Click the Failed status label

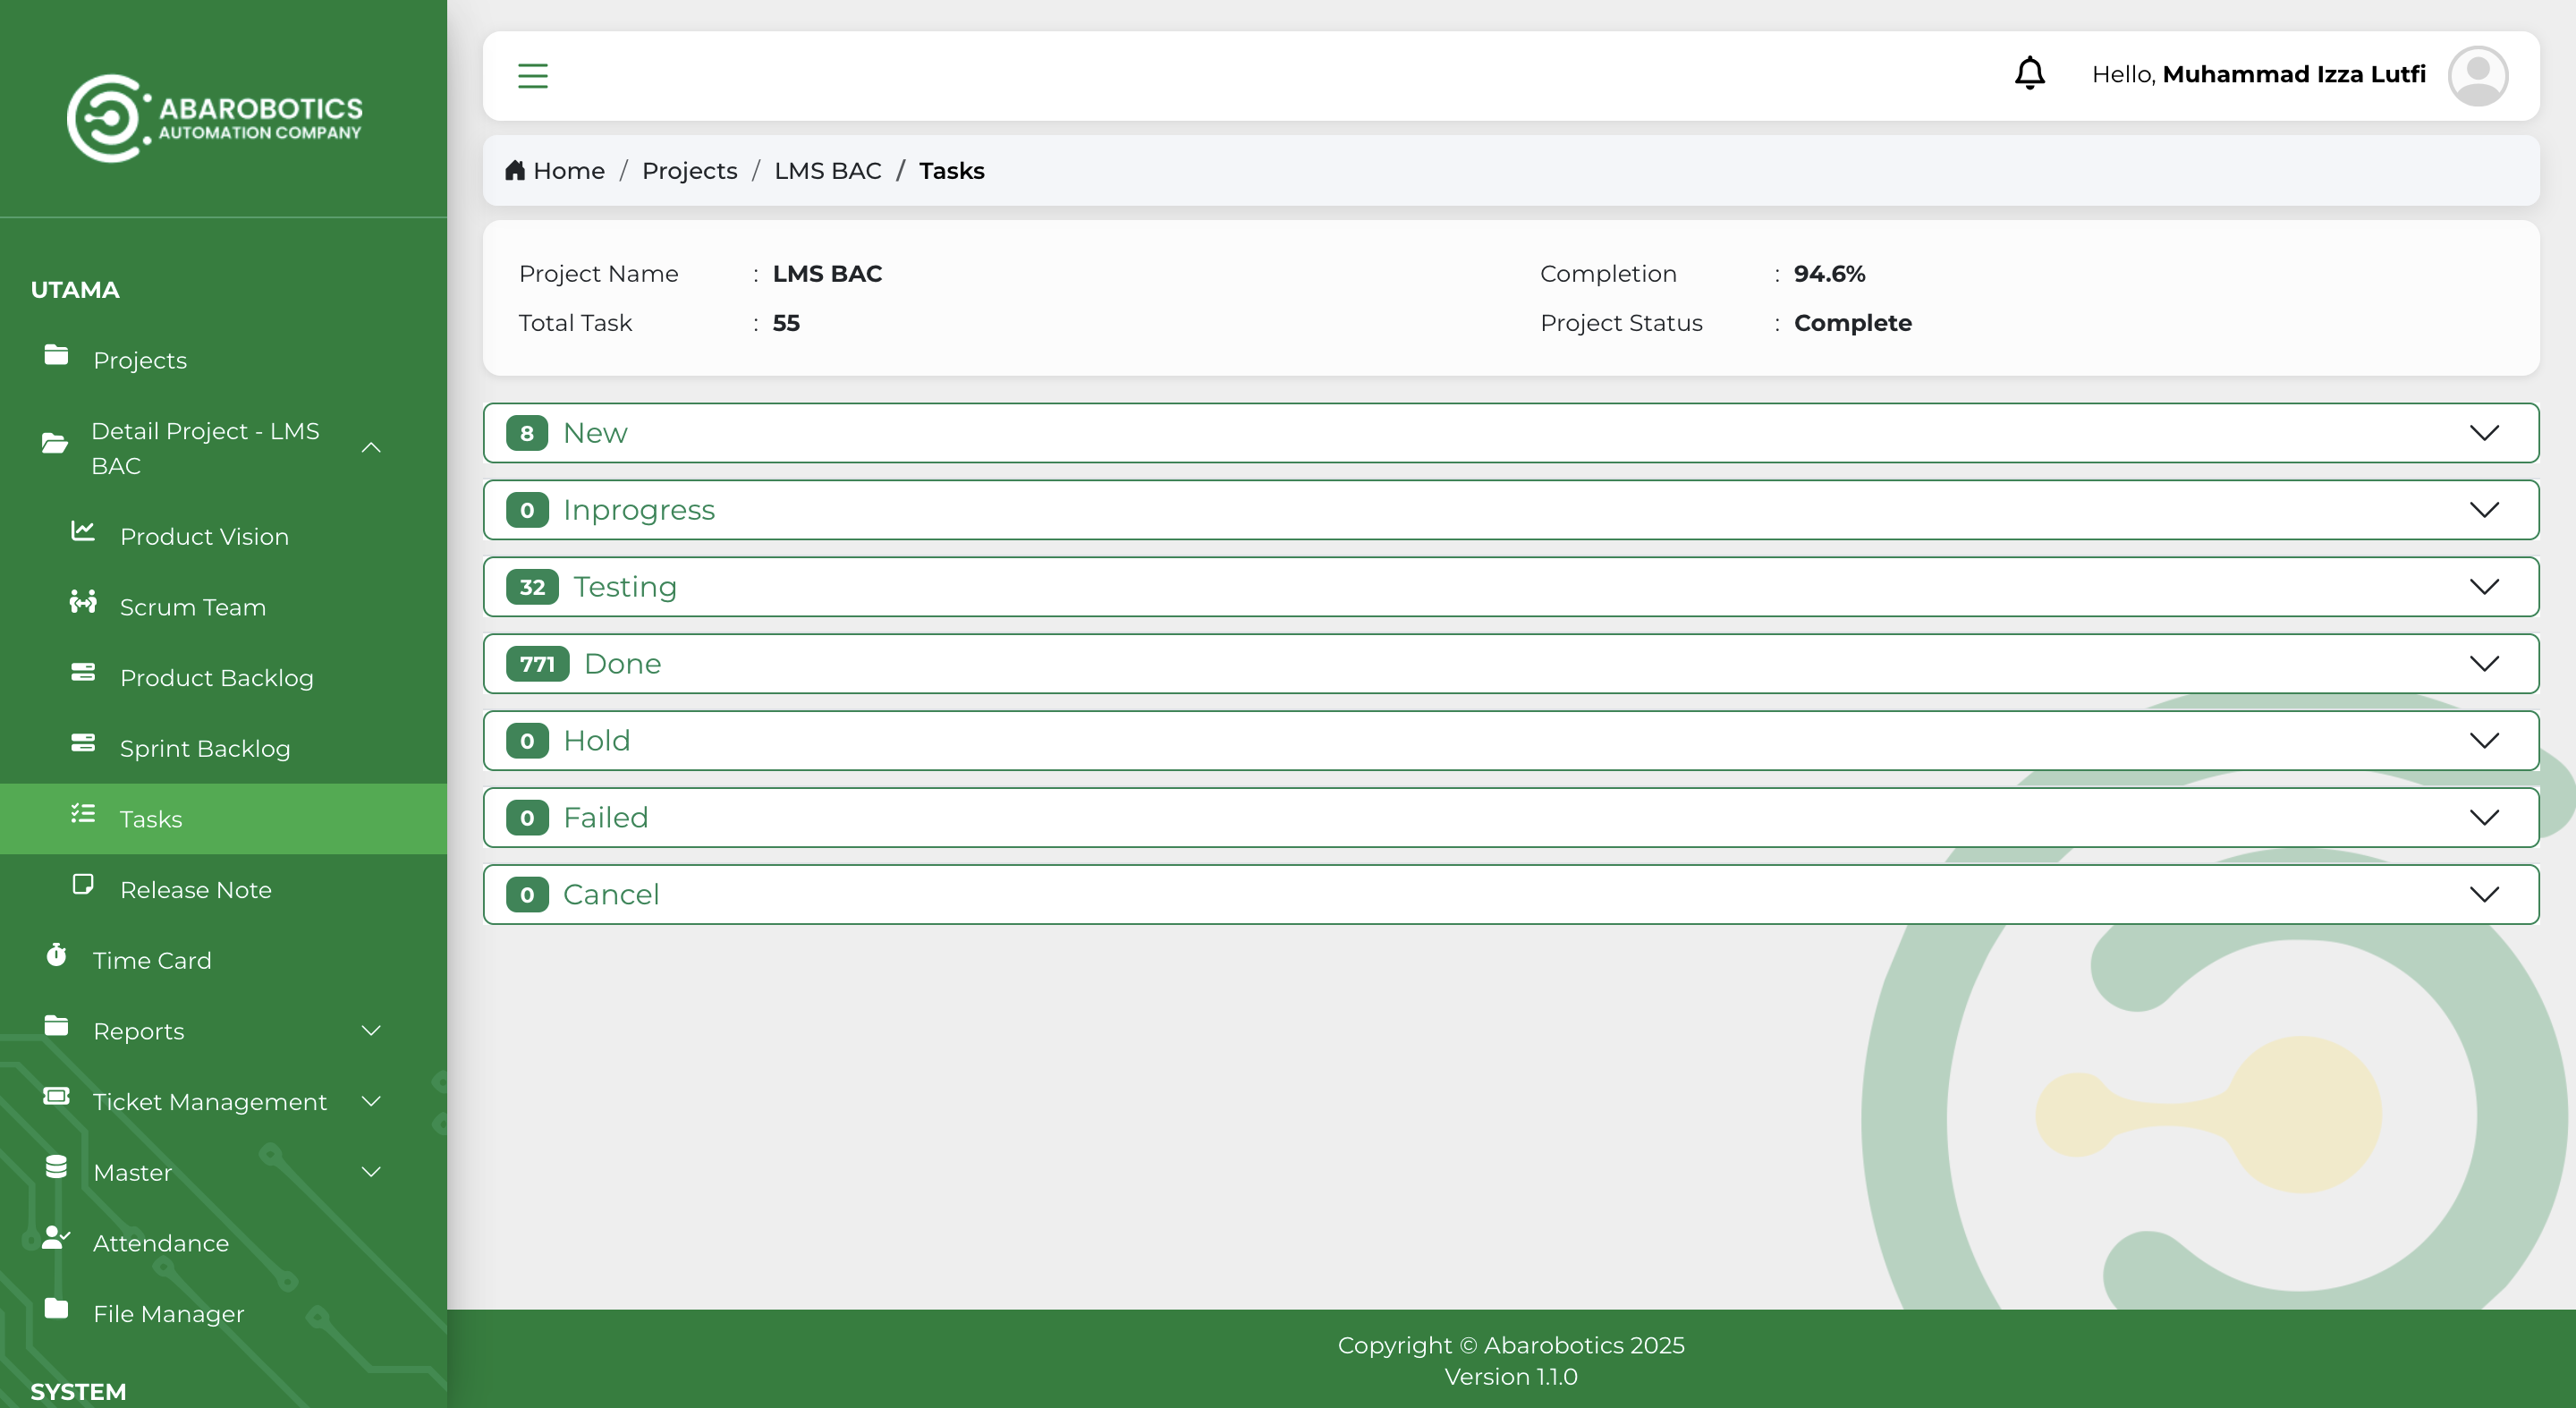tap(606, 818)
